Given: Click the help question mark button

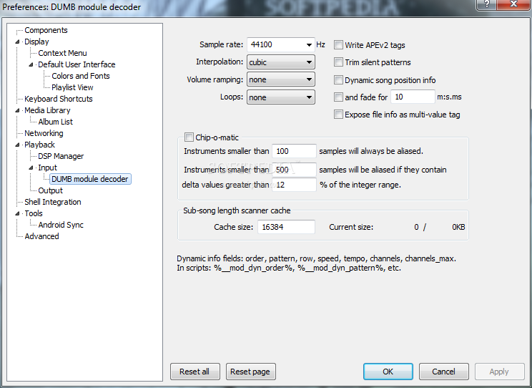Looking at the screenshot, I should [487, 4].
